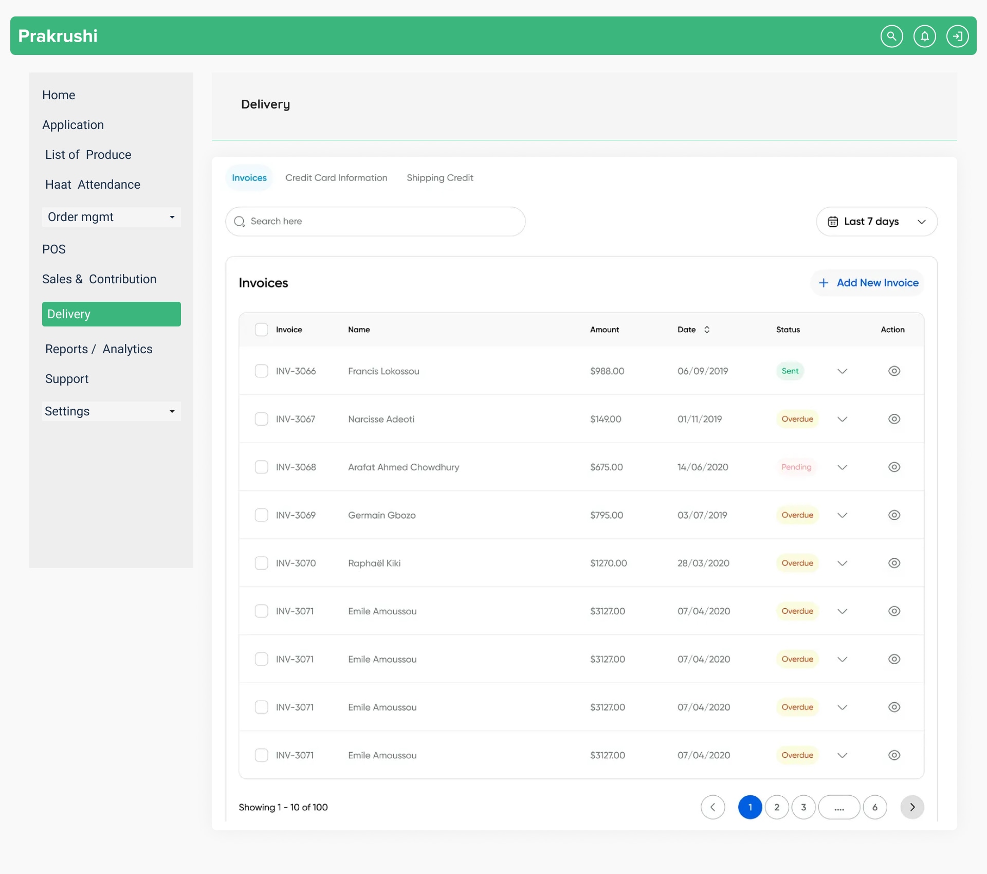Open notifications bell icon
987x874 pixels.
pyautogui.click(x=924, y=36)
